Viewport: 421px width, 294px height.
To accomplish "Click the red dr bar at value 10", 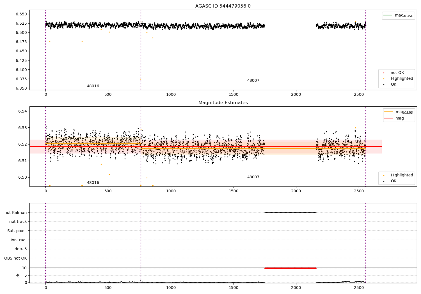I will (290, 268).
